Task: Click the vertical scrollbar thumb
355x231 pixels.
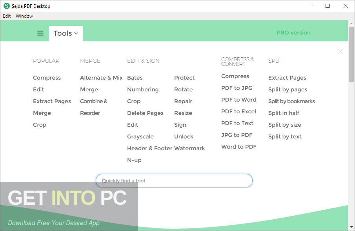Action: click(x=351, y=55)
